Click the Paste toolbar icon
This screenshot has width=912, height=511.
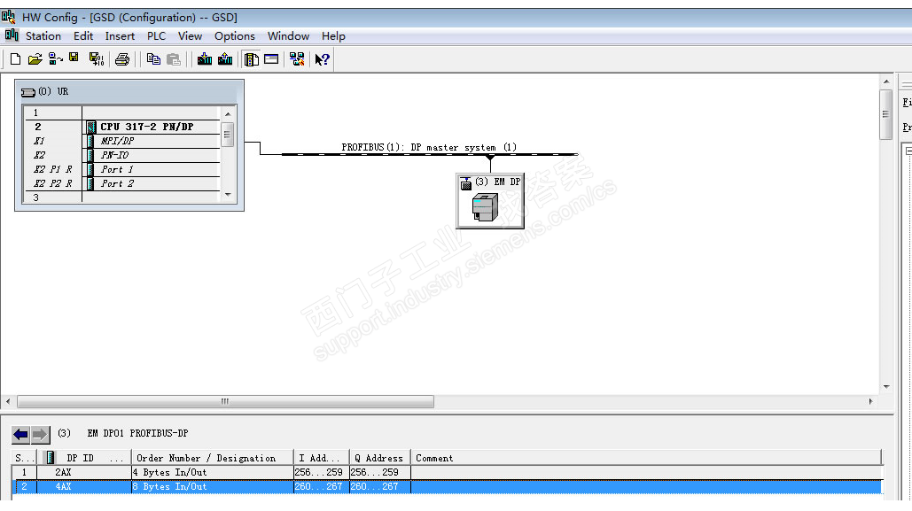174,58
